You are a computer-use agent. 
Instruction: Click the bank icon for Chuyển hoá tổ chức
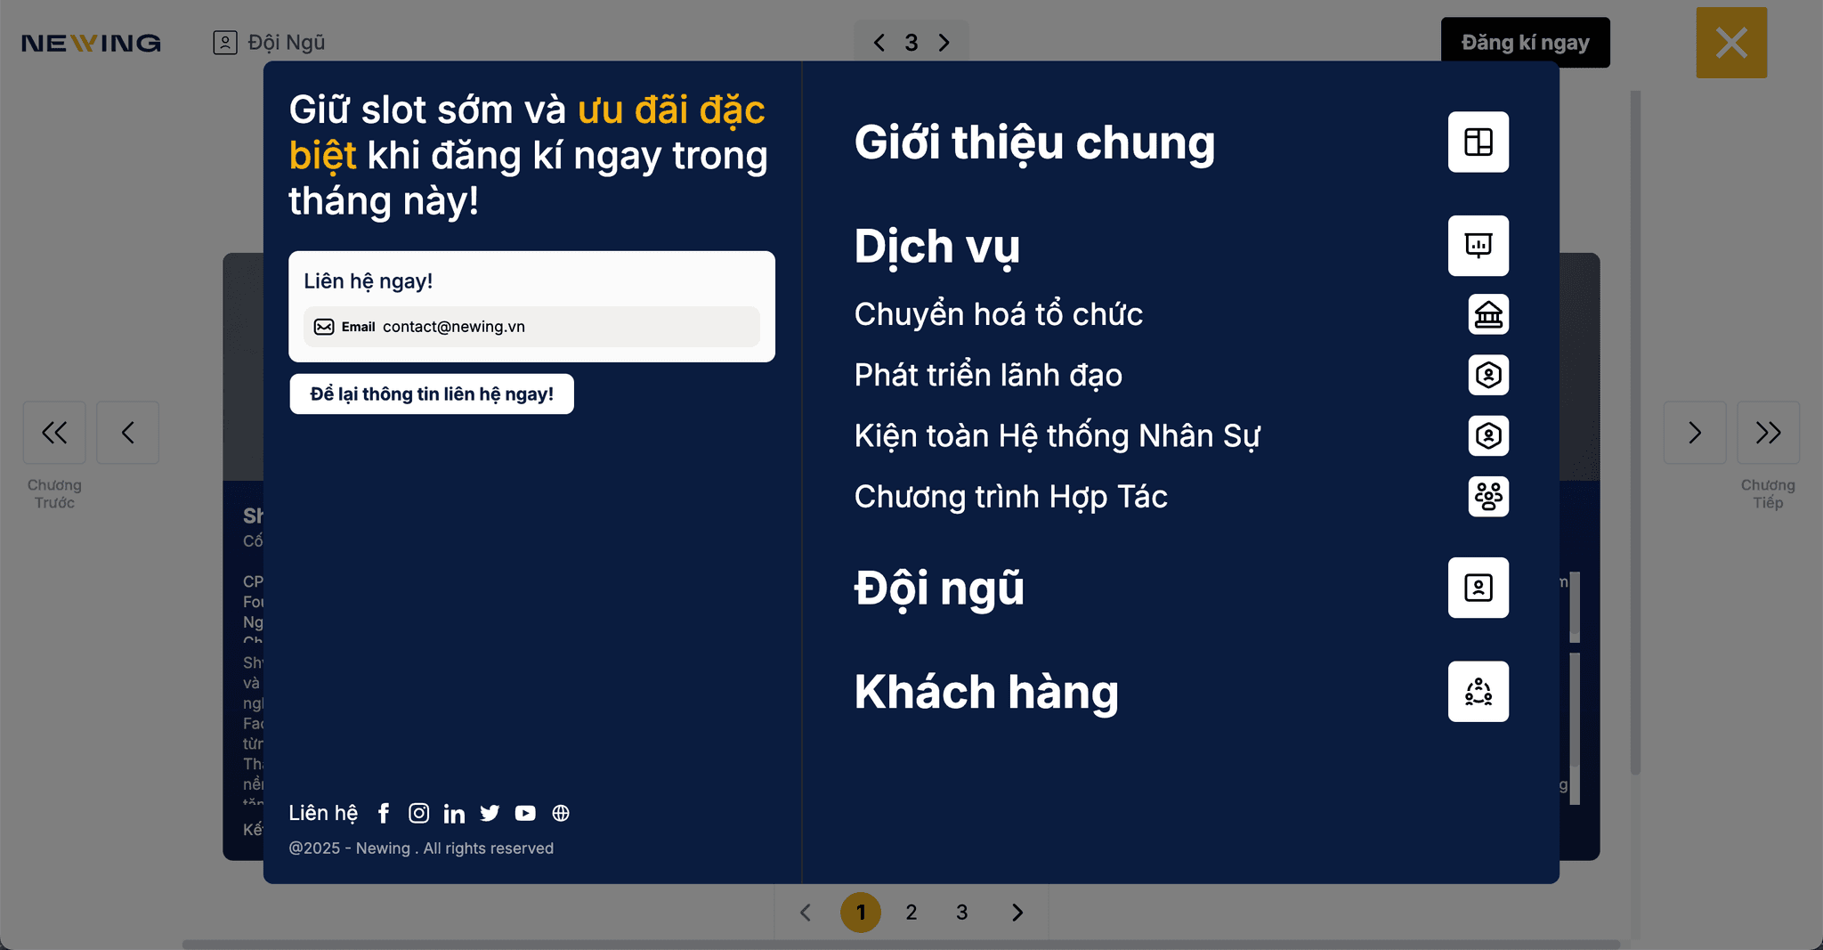click(1487, 314)
